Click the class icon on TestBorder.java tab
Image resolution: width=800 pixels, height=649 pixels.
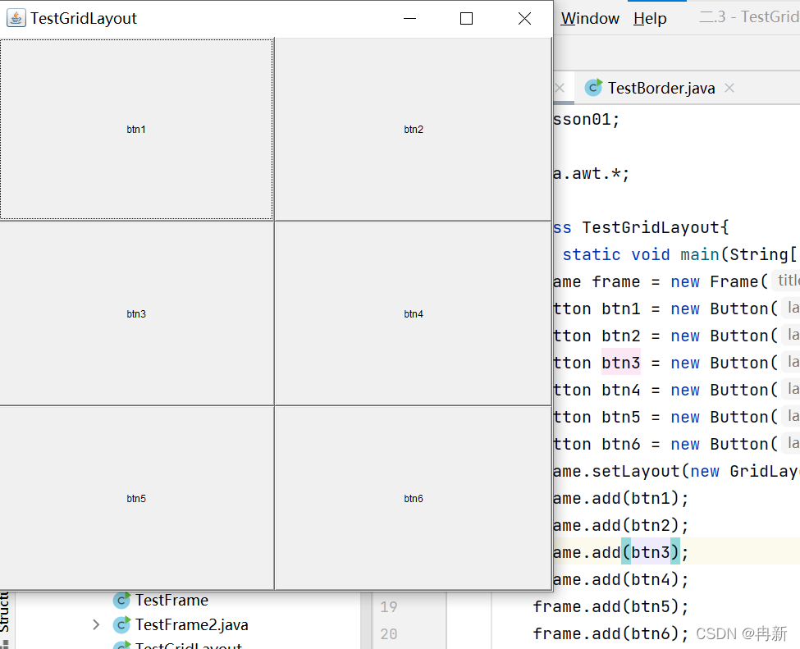[x=593, y=88]
